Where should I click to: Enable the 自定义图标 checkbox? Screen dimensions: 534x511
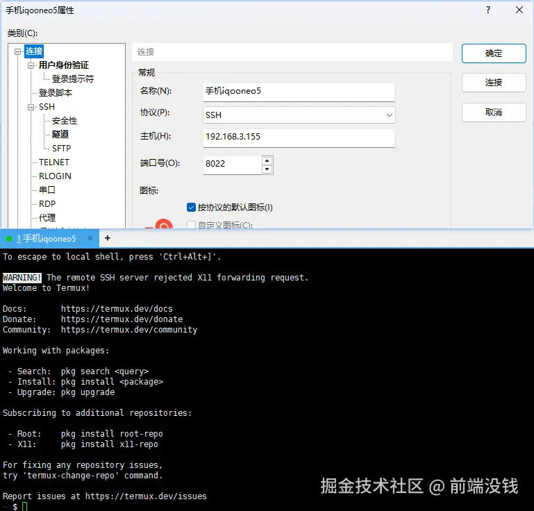(192, 225)
